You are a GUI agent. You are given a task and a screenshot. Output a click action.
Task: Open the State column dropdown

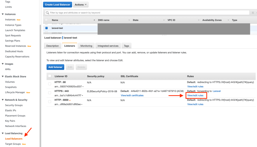click(x=164, y=20)
